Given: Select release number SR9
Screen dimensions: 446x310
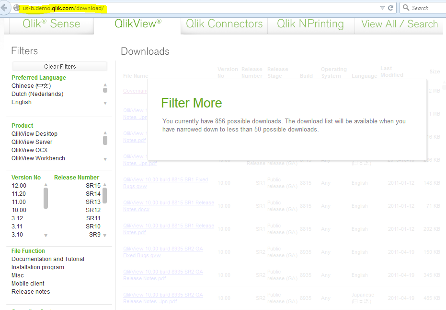Looking at the screenshot, I should pos(95,235).
